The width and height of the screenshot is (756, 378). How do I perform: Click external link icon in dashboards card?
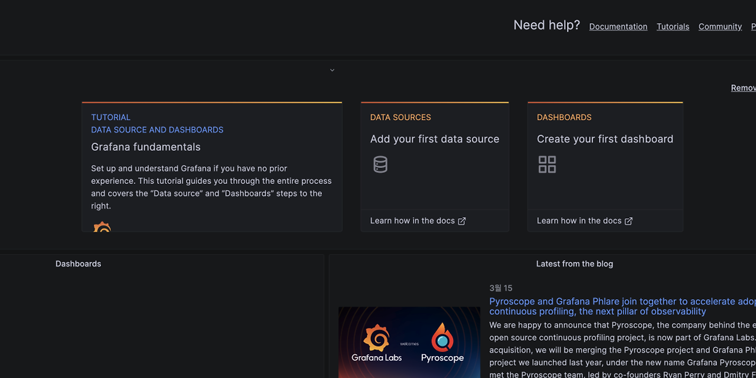pyautogui.click(x=628, y=221)
